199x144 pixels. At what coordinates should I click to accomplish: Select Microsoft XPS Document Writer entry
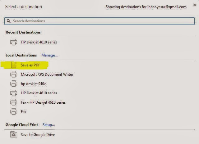47,74
